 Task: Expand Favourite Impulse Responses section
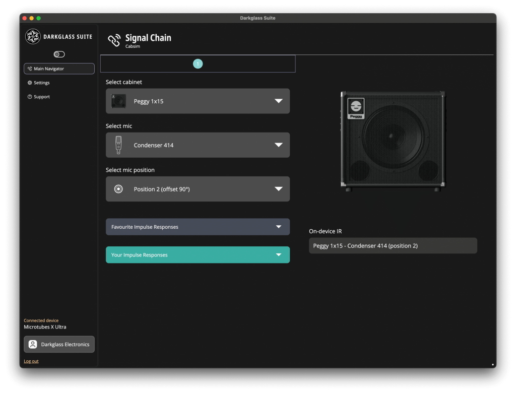pos(198,227)
